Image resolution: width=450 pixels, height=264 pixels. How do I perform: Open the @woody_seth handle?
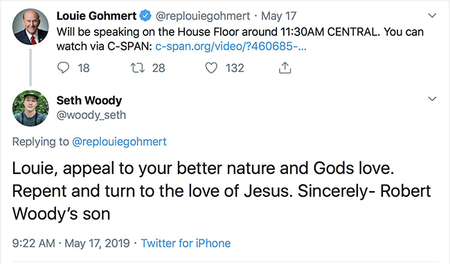91,115
